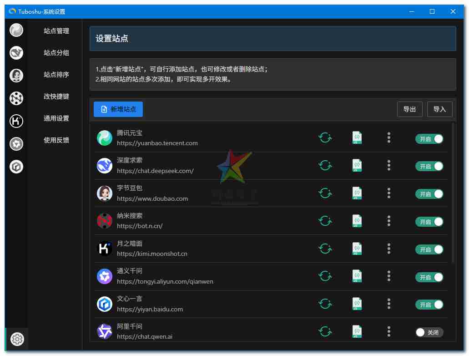Switch to 站点分组 menu item
The height and width of the screenshot is (356, 469).
click(56, 53)
